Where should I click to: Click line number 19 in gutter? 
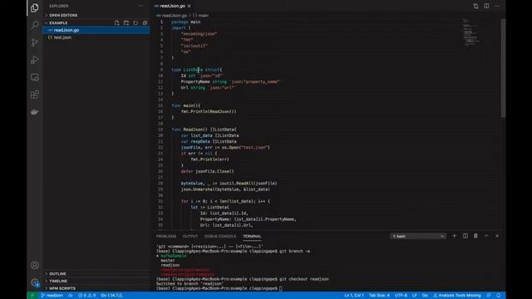coord(160,130)
